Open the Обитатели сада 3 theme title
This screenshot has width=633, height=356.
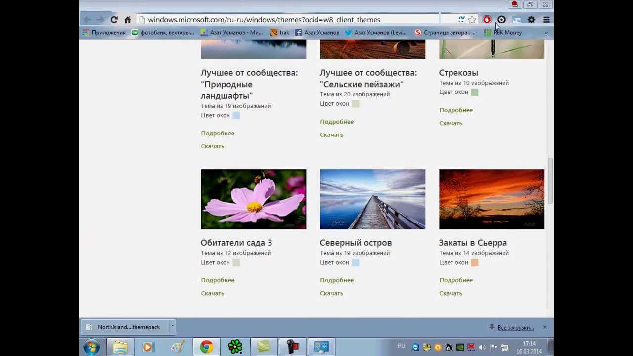point(236,243)
